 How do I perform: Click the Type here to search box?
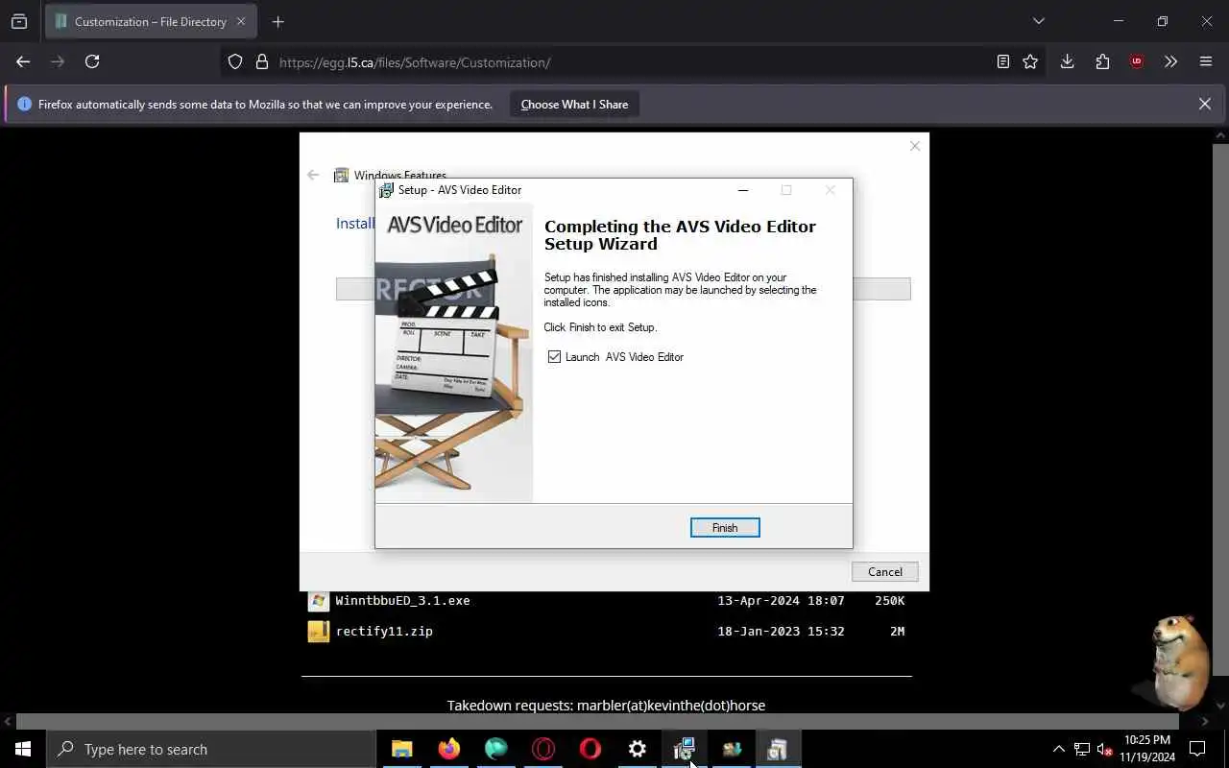(211, 749)
